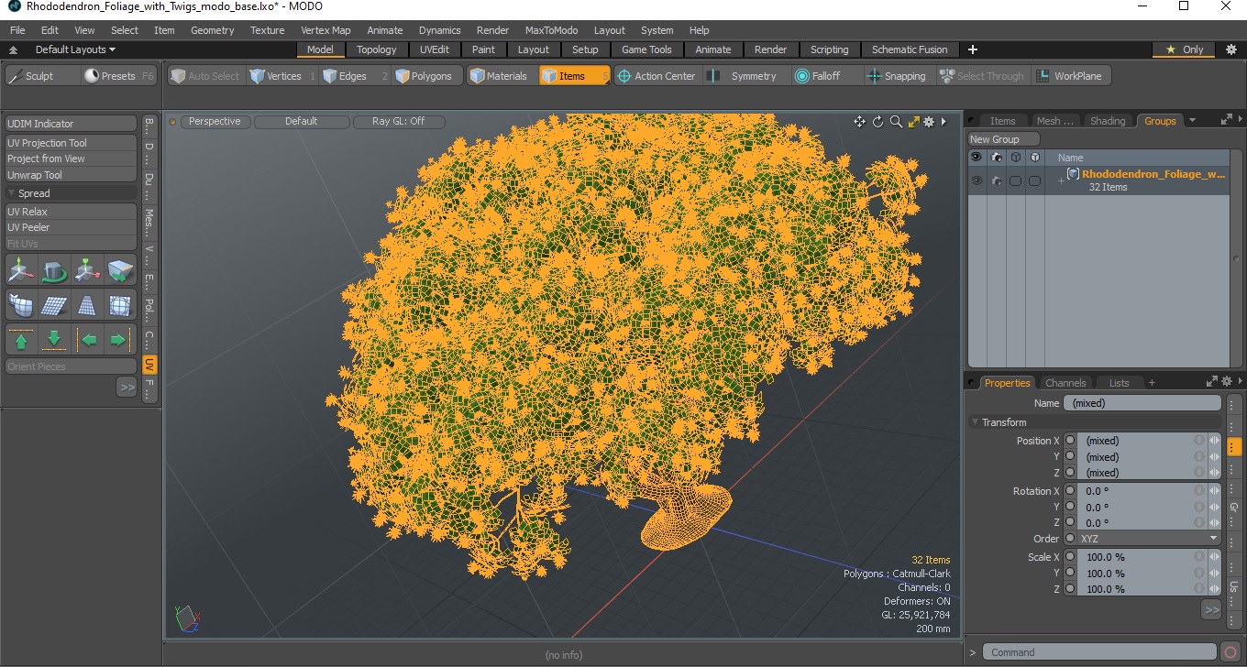Open the rotation Order XYZ dropdown
This screenshot has height=667, width=1247.
(x=1149, y=539)
